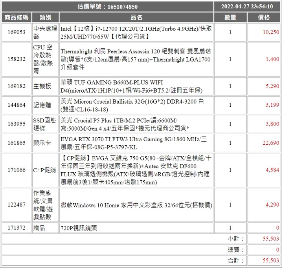Select product code 122487
The image size is (283, 268).
coord(17,205)
